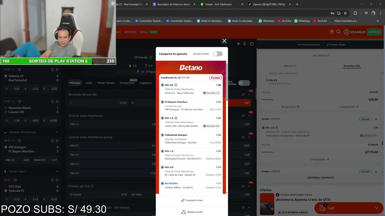Click the share dialog vertical scrollbar
The width and height of the screenshot is (385, 216).
click(x=227, y=82)
